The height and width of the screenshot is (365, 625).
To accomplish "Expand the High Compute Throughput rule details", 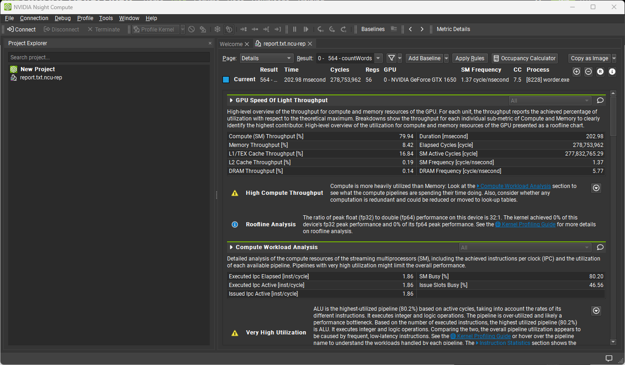I will click(x=596, y=188).
